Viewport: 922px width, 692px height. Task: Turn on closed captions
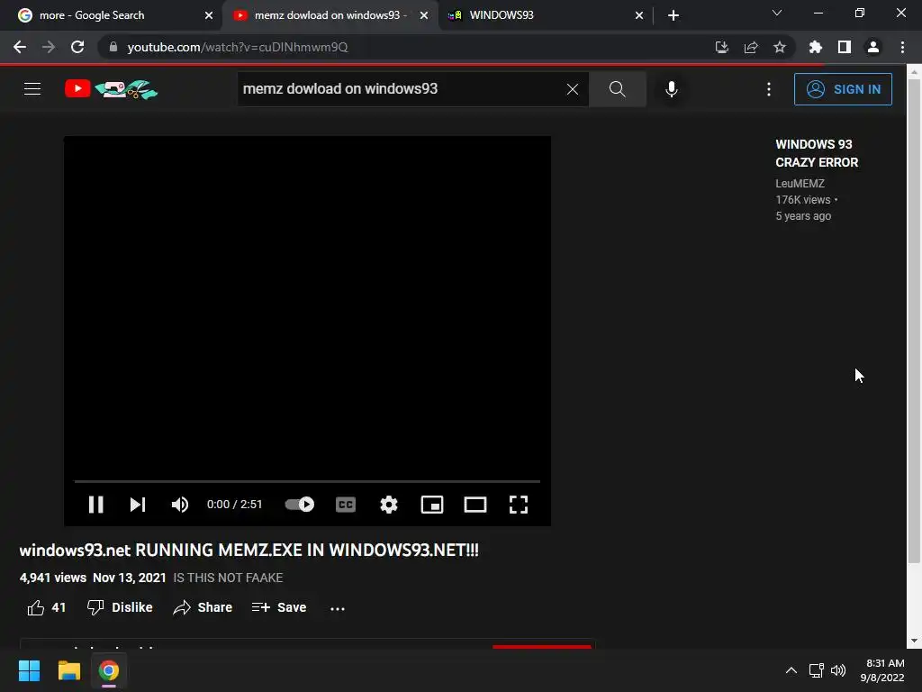346,505
